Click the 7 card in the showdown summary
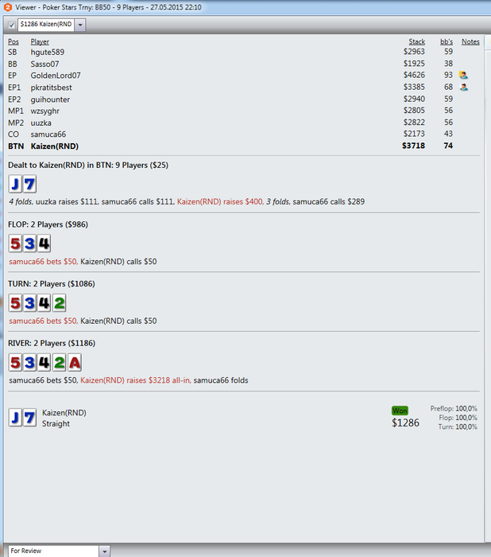491x557 pixels. click(x=29, y=418)
